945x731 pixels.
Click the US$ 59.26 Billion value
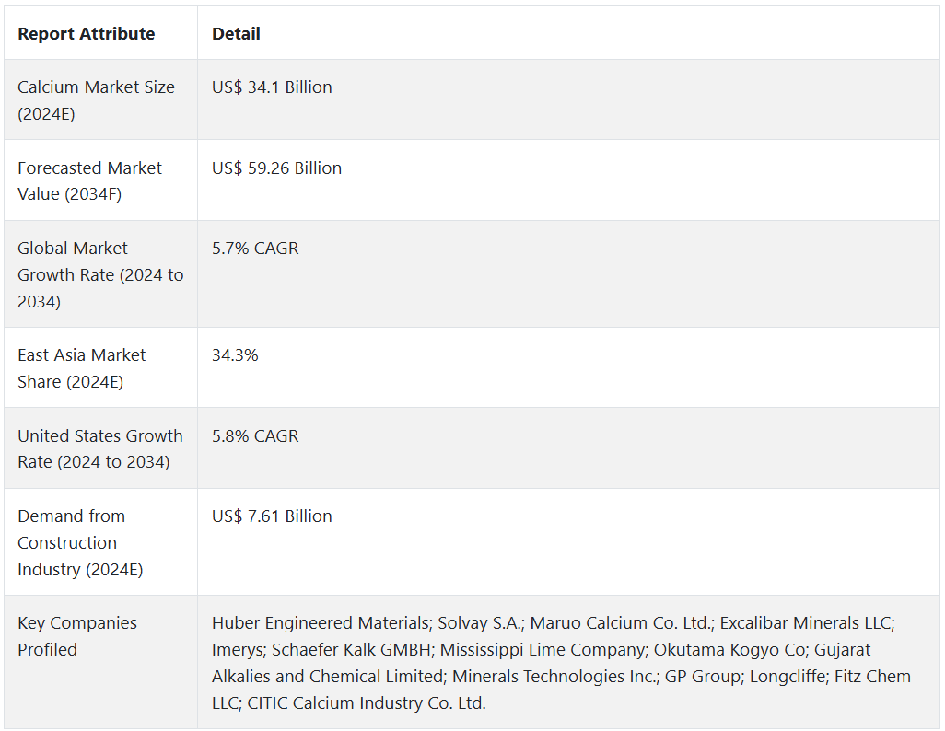point(276,168)
